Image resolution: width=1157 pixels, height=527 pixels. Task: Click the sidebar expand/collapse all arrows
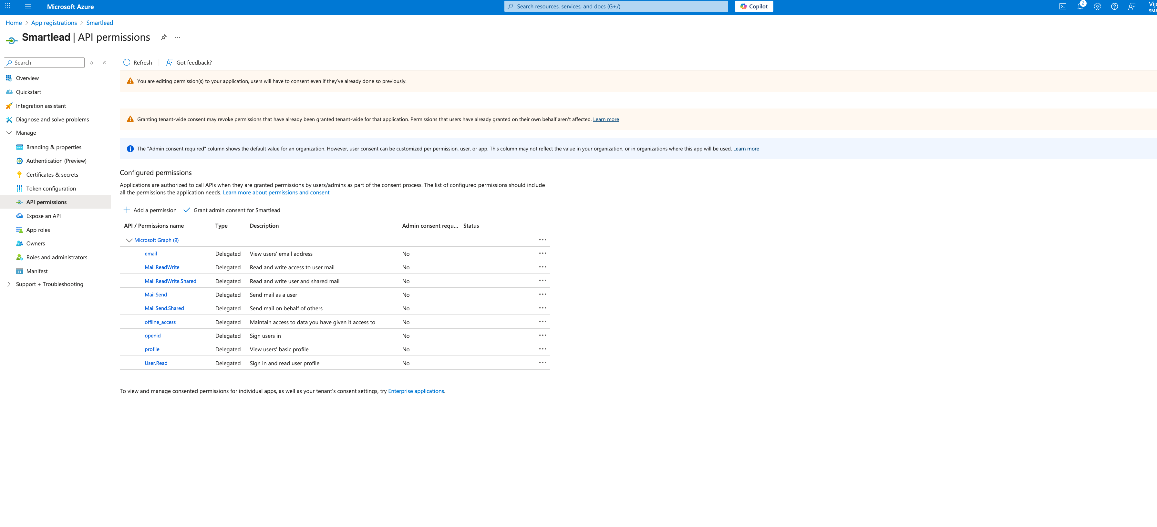[92, 63]
